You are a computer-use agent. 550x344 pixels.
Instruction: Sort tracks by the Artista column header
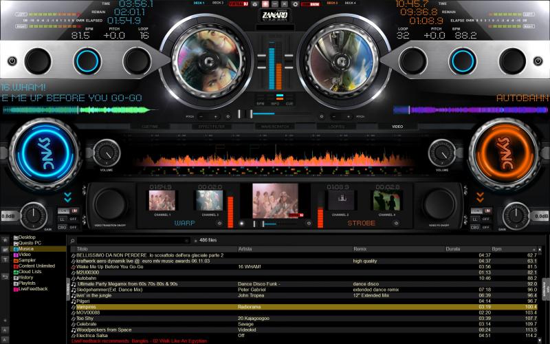coord(245,249)
